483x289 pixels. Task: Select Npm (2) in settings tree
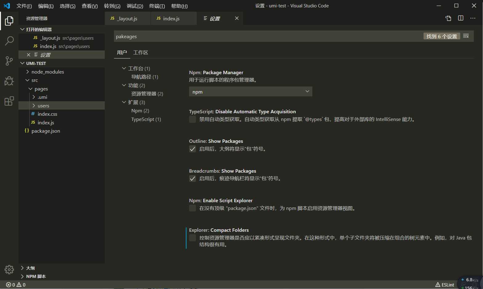click(140, 111)
